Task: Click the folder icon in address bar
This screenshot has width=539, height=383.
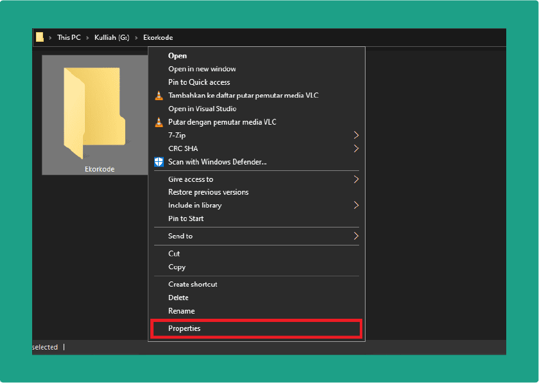Action: click(40, 37)
